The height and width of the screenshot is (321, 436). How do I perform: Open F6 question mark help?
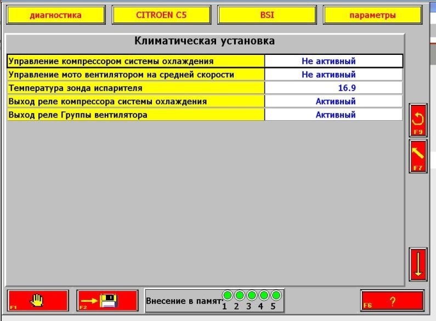(392, 301)
